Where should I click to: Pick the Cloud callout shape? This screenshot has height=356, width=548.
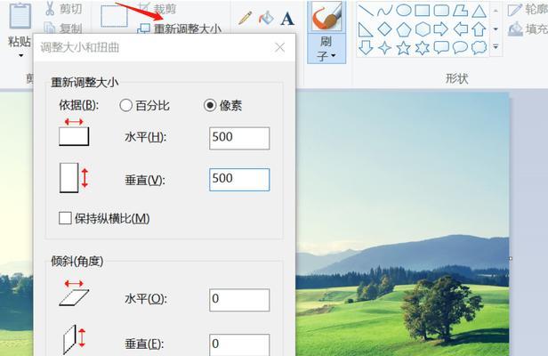click(x=479, y=47)
